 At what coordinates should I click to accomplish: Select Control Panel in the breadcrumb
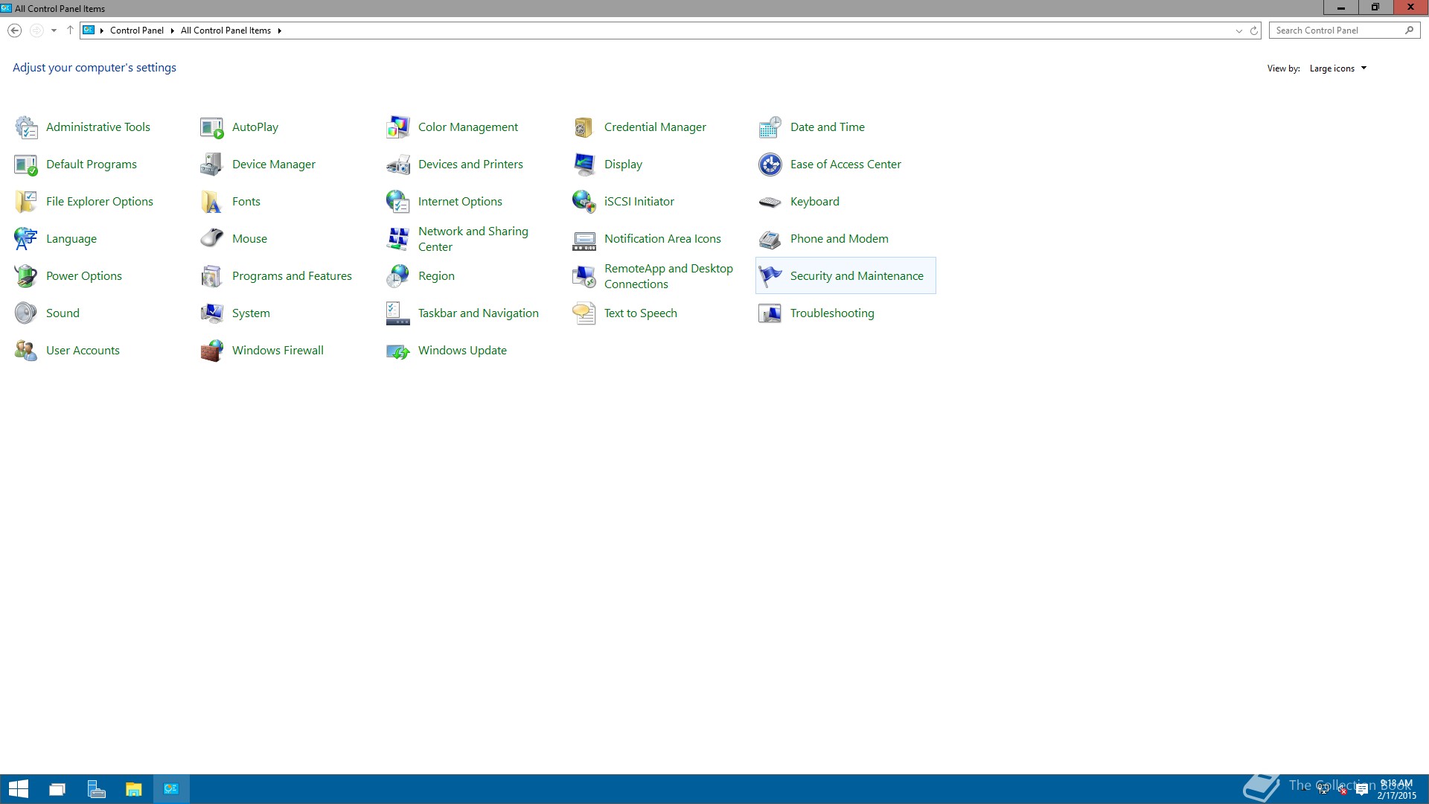click(x=137, y=31)
